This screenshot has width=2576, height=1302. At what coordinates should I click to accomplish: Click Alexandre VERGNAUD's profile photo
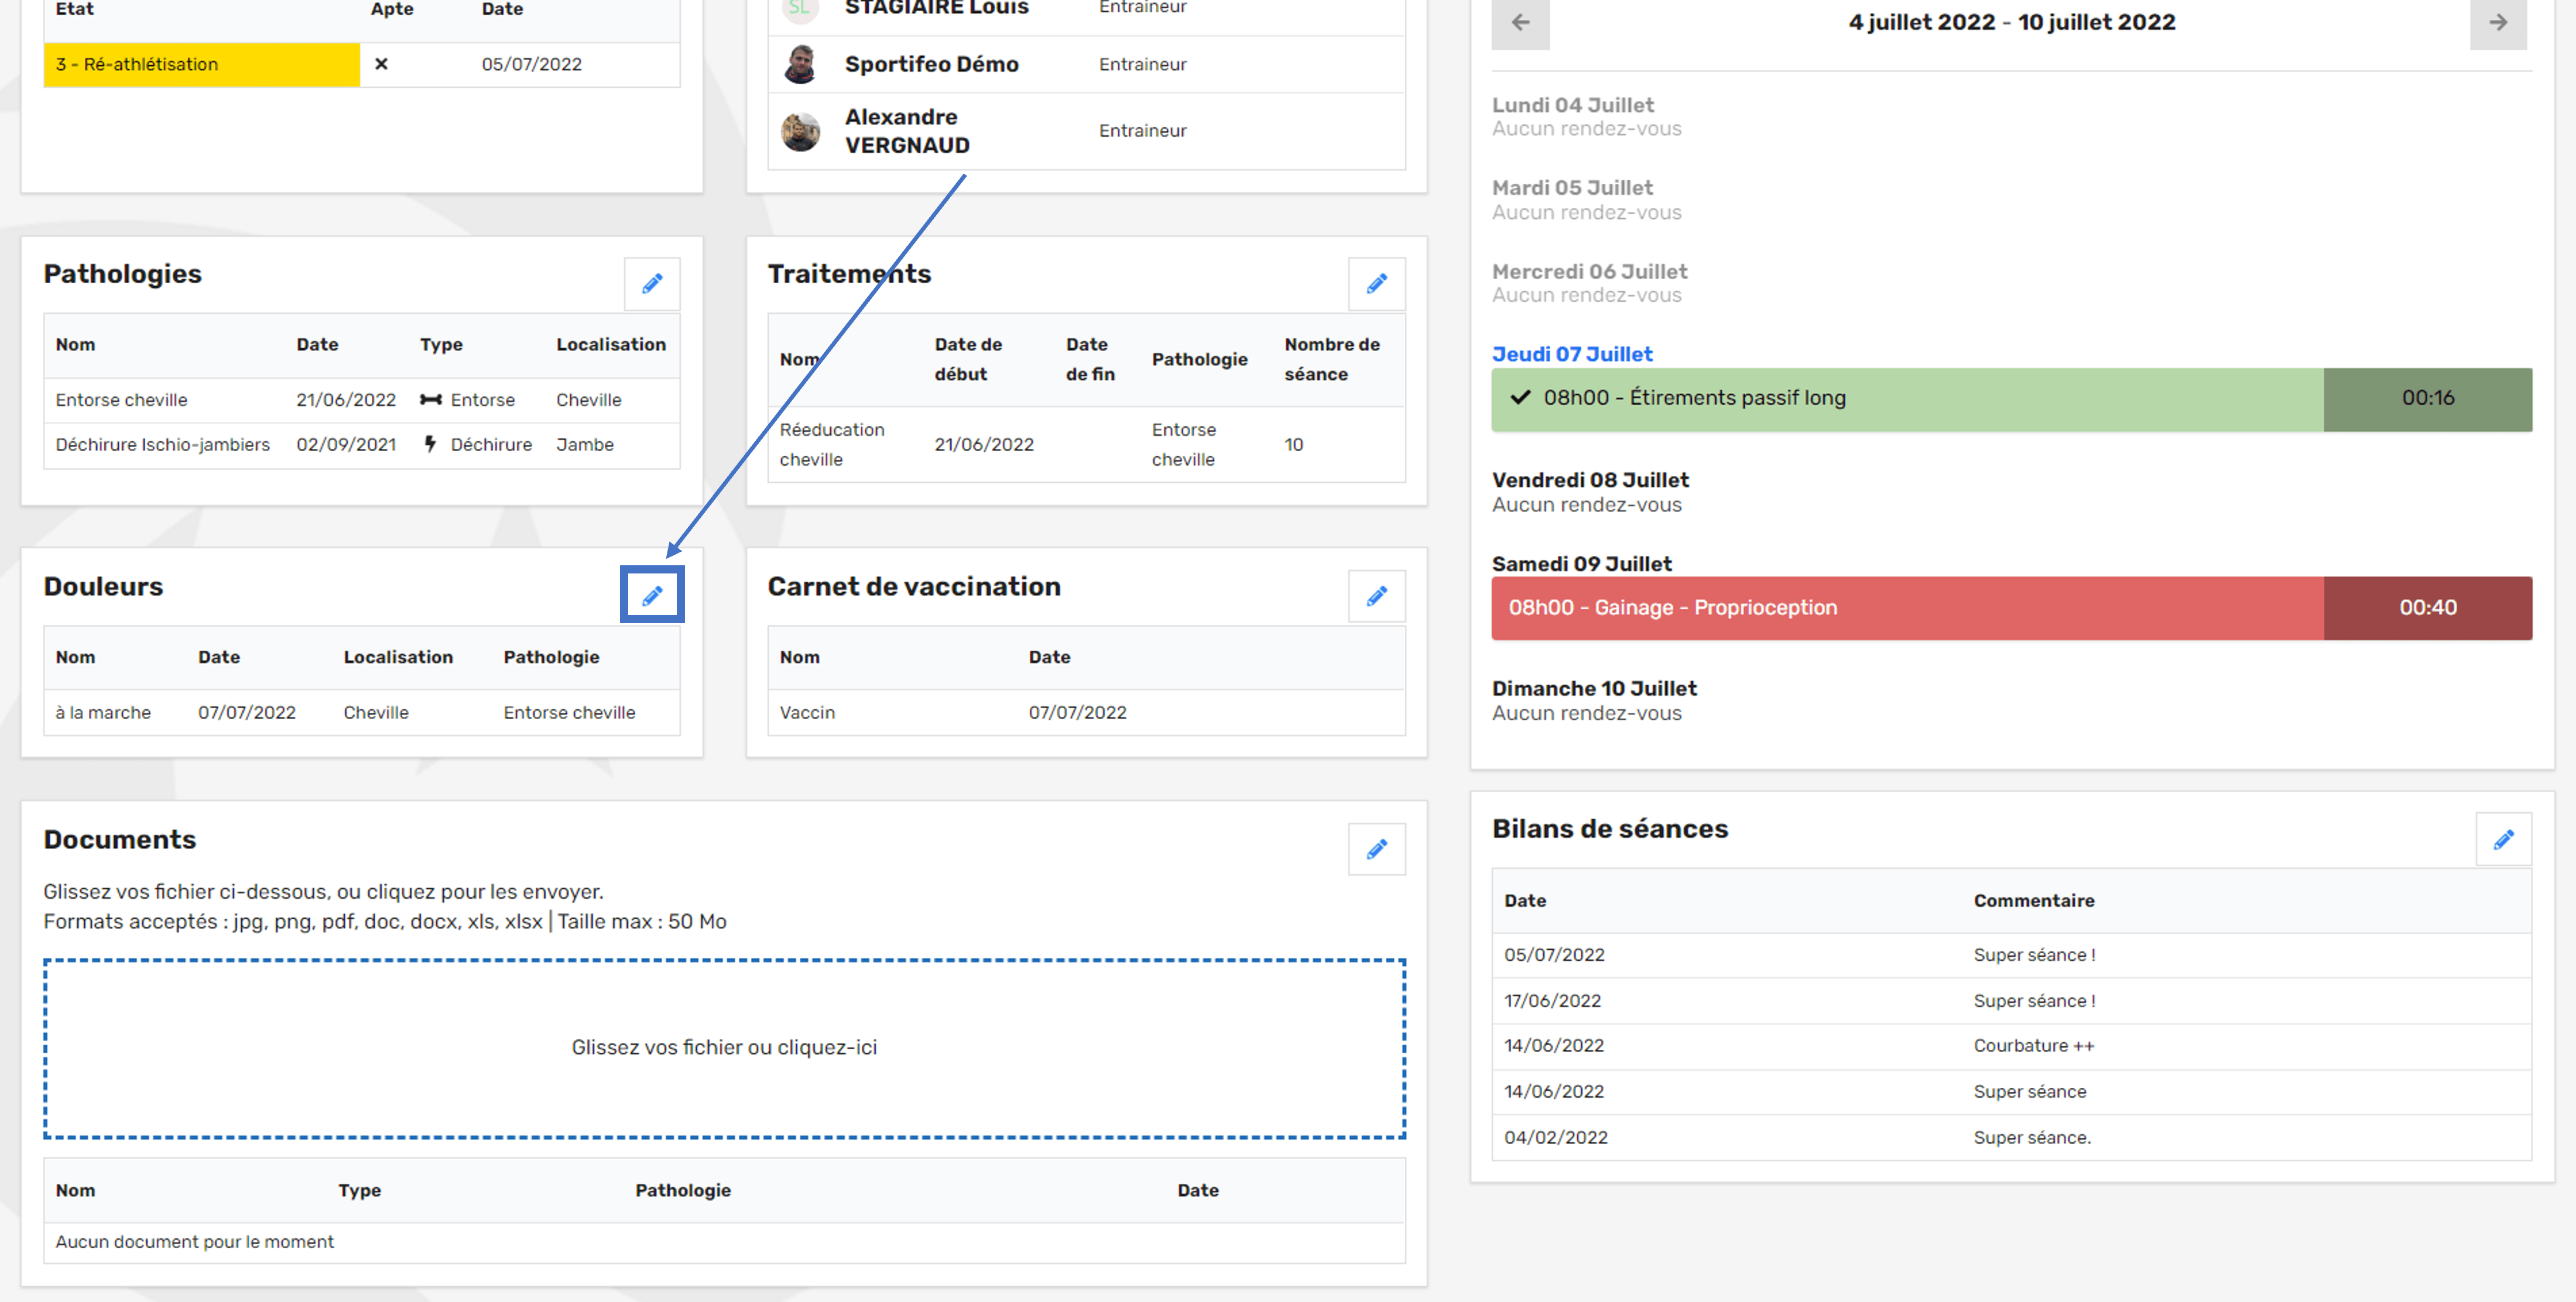(x=800, y=131)
